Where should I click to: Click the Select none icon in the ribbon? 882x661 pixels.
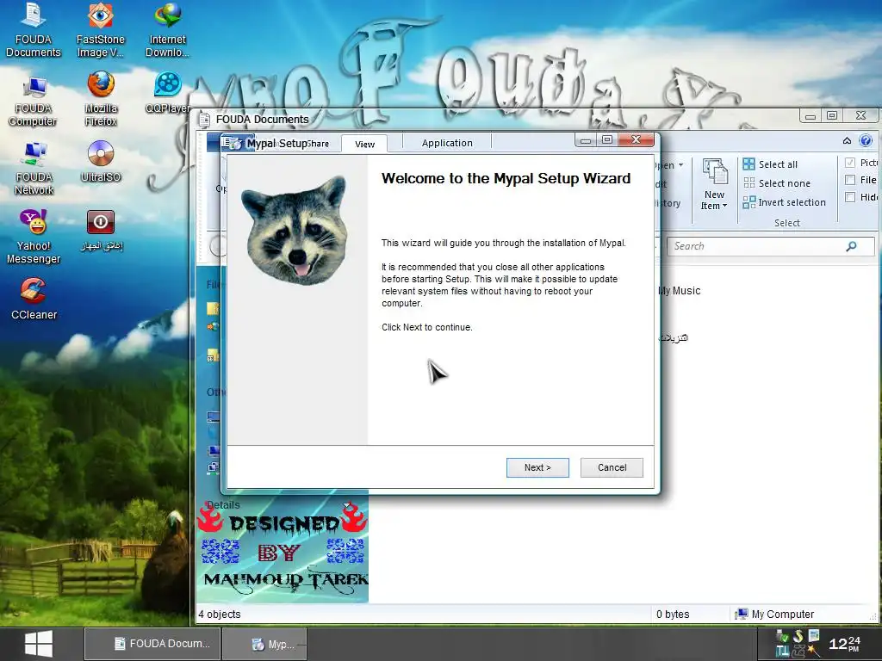748,182
